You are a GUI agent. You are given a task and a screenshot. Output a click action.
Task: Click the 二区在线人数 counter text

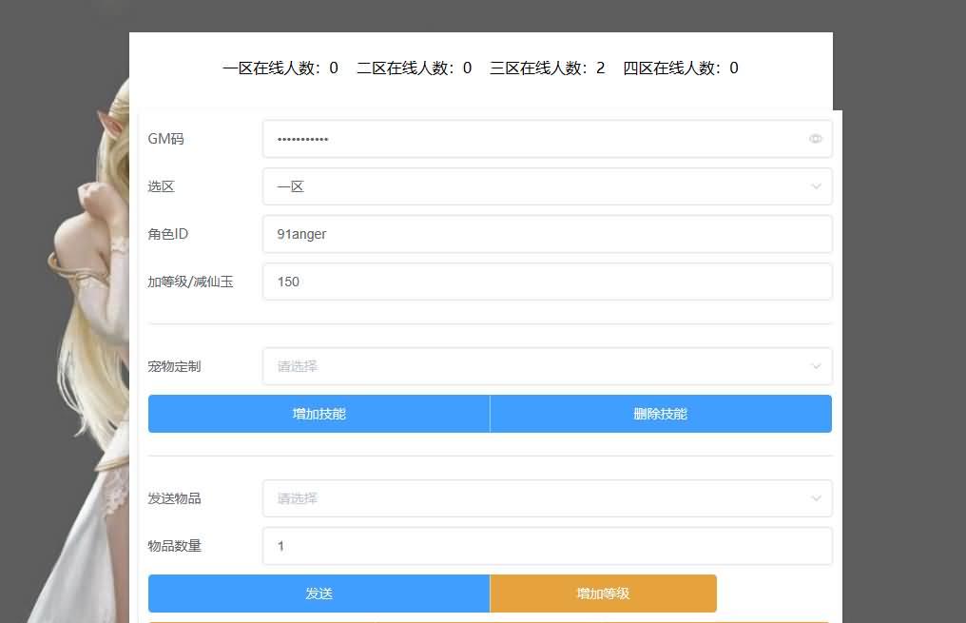pos(414,68)
